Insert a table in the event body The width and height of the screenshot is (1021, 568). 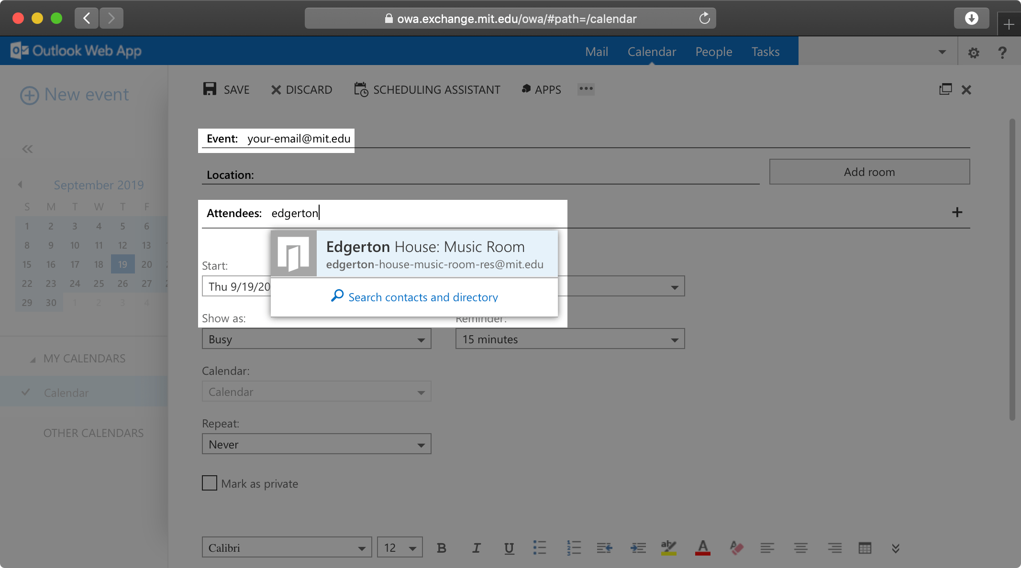tap(865, 548)
